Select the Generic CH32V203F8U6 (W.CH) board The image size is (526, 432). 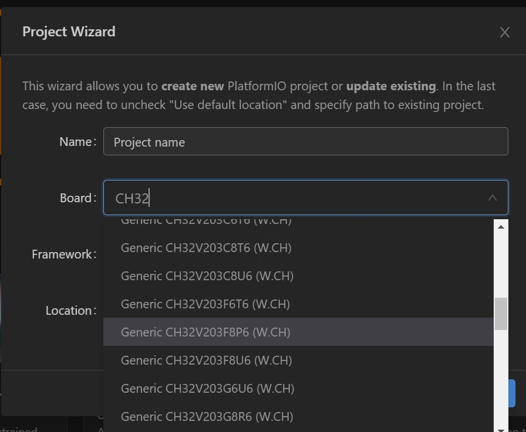pos(206,360)
